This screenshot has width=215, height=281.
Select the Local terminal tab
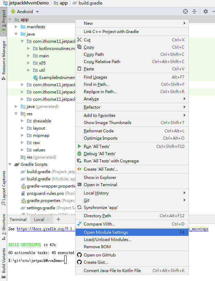point(39,220)
